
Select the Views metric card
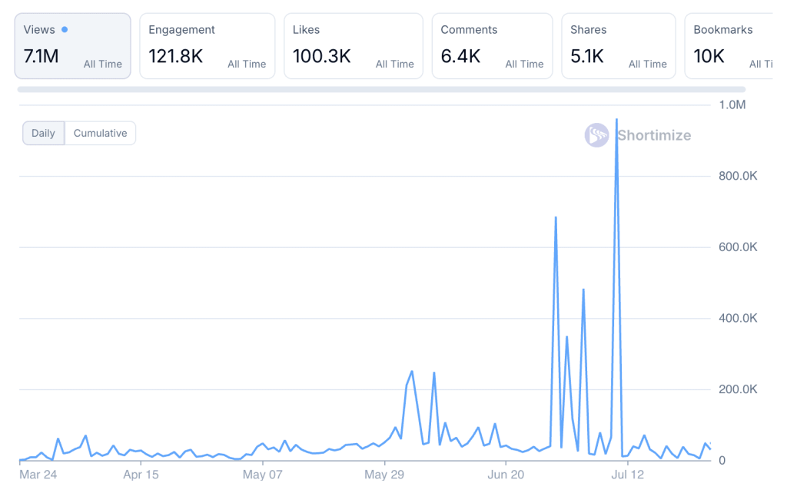[x=72, y=46]
